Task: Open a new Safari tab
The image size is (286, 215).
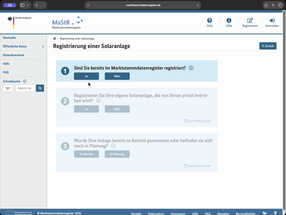Action: tap(273, 5)
